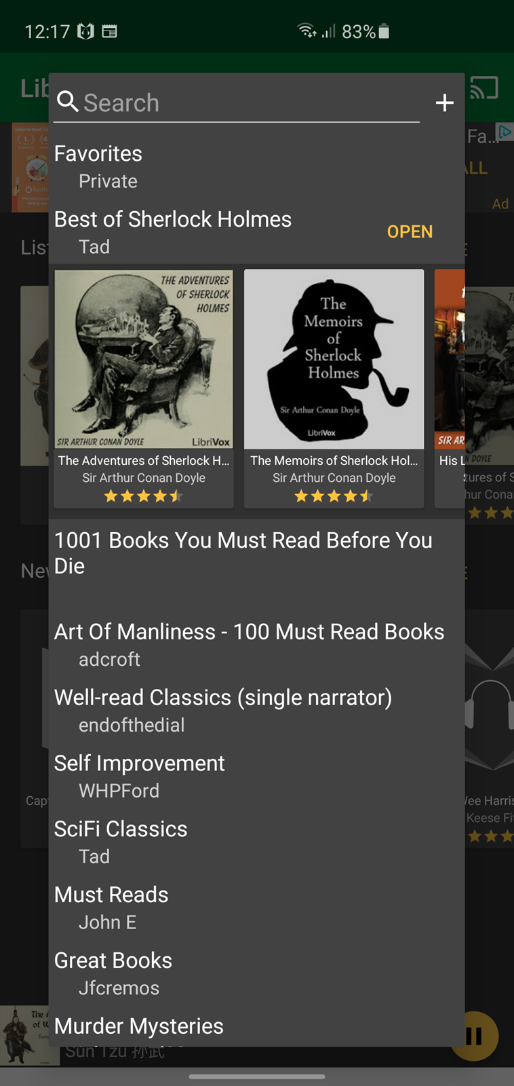Open The Memoirs of Sherlock Holmes cover

334,359
